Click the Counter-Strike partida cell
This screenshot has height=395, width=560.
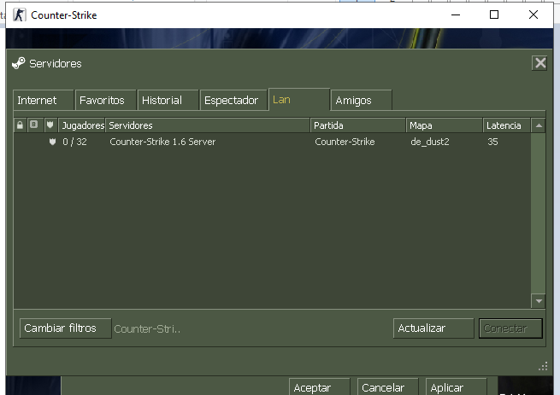click(345, 142)
